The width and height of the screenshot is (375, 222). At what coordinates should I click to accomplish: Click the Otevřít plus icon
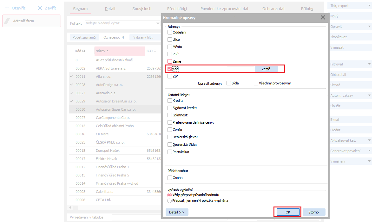7,8
